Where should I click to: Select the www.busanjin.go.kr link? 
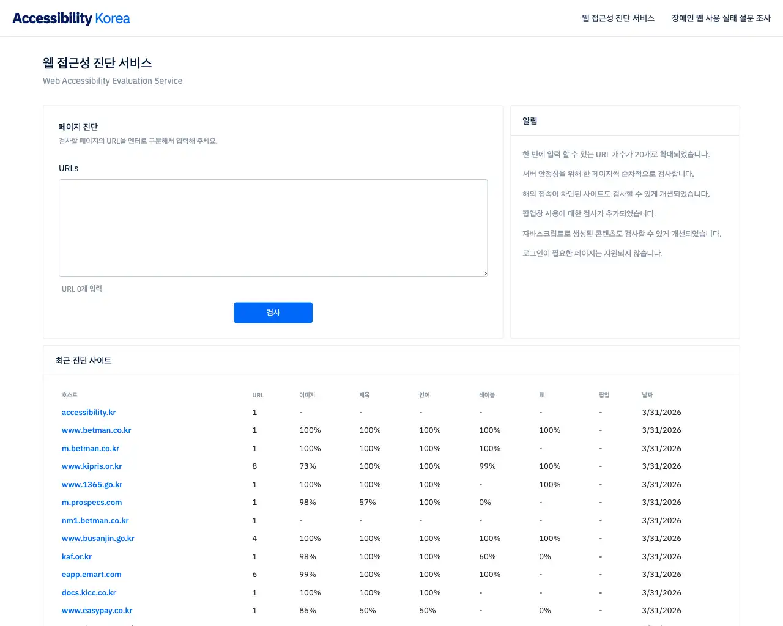pyautogui.click(x=98, y=539)
